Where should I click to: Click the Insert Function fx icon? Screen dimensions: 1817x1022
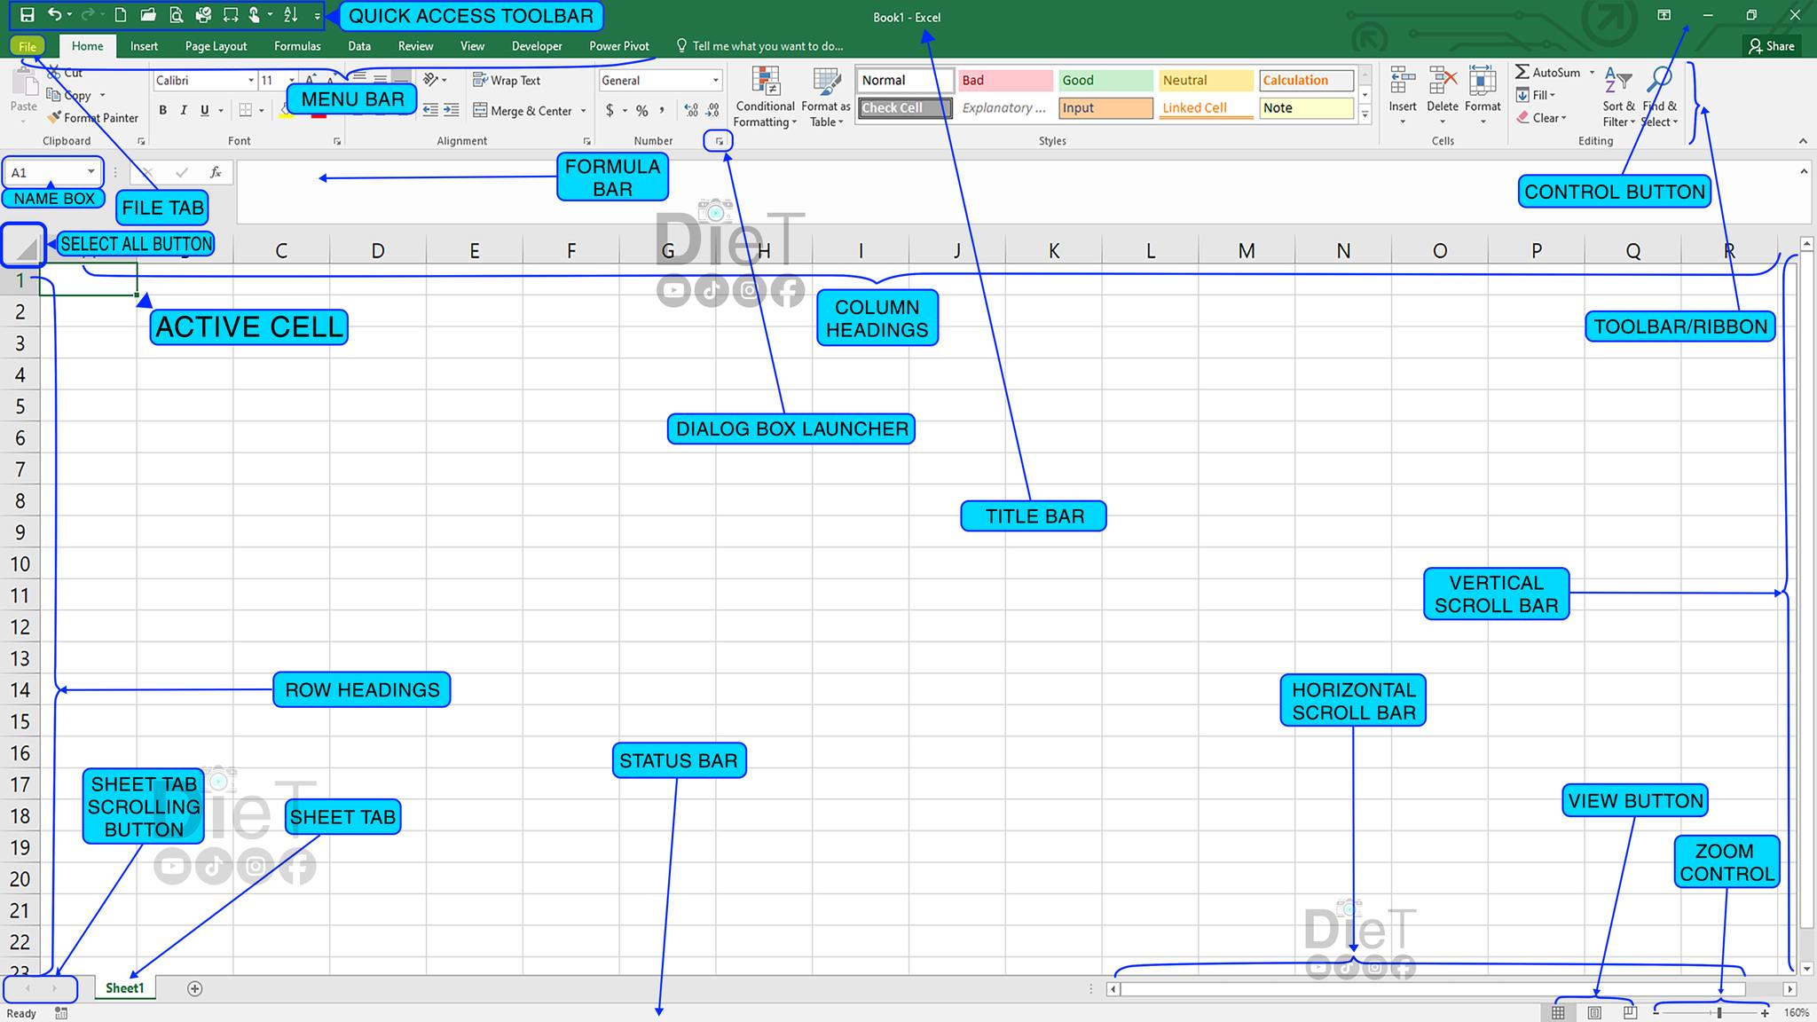pyautogui.click(x=216, y=173)
